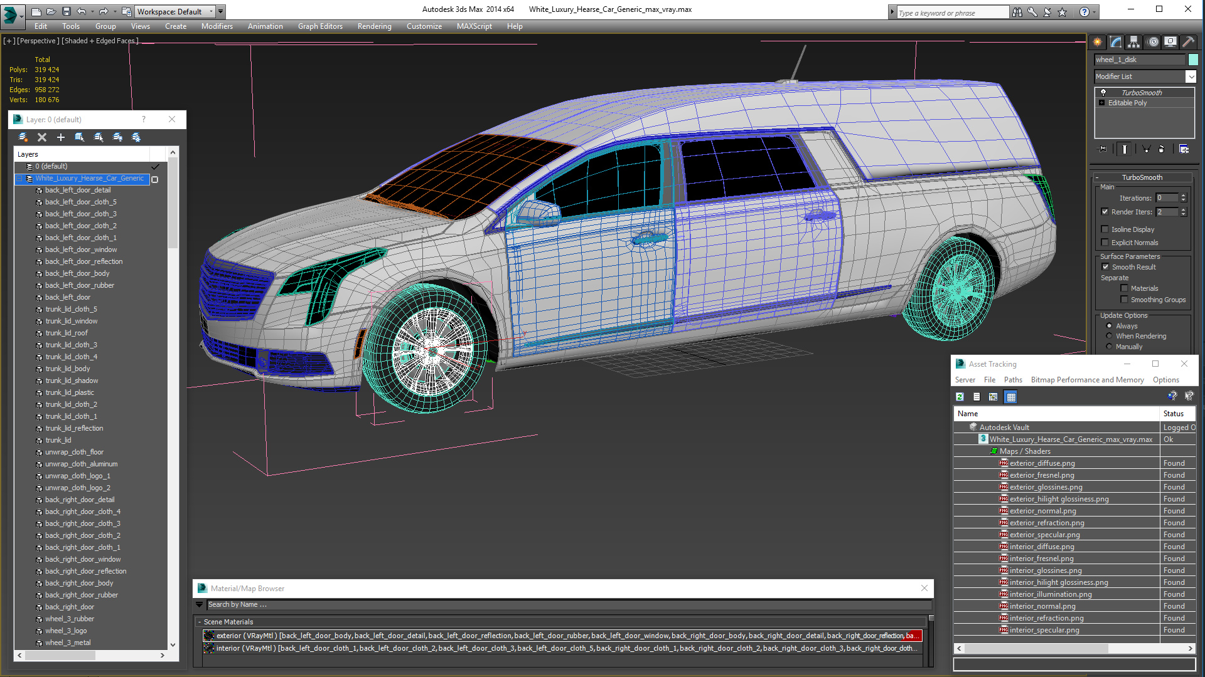The height and width of the screenshot is (677, 1205).
Task: Click the Pin Stack icon below the modifier stack
Action: 1103,149
